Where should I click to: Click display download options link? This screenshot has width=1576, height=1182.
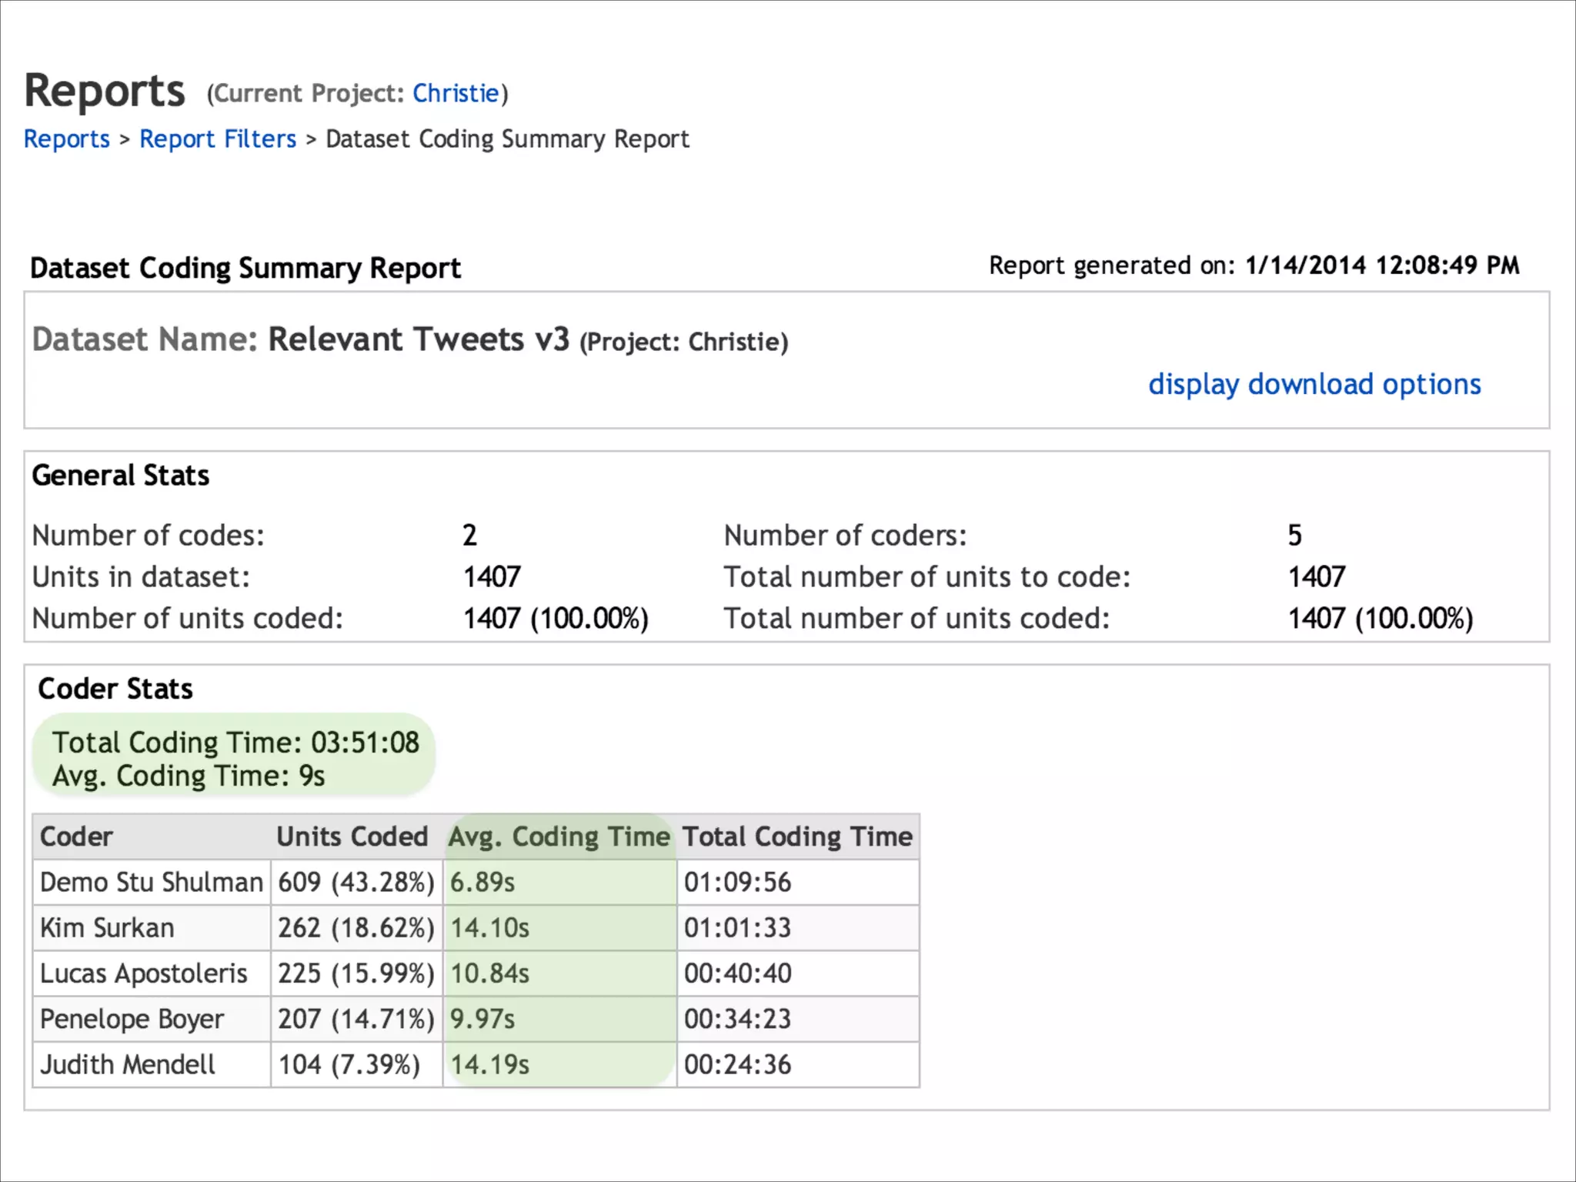[1314, 384]
